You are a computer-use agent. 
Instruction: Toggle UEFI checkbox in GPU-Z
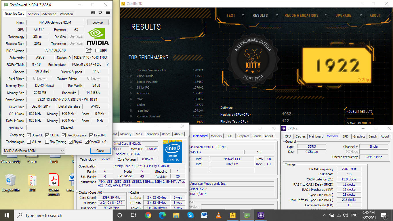(x=97, y=51)
